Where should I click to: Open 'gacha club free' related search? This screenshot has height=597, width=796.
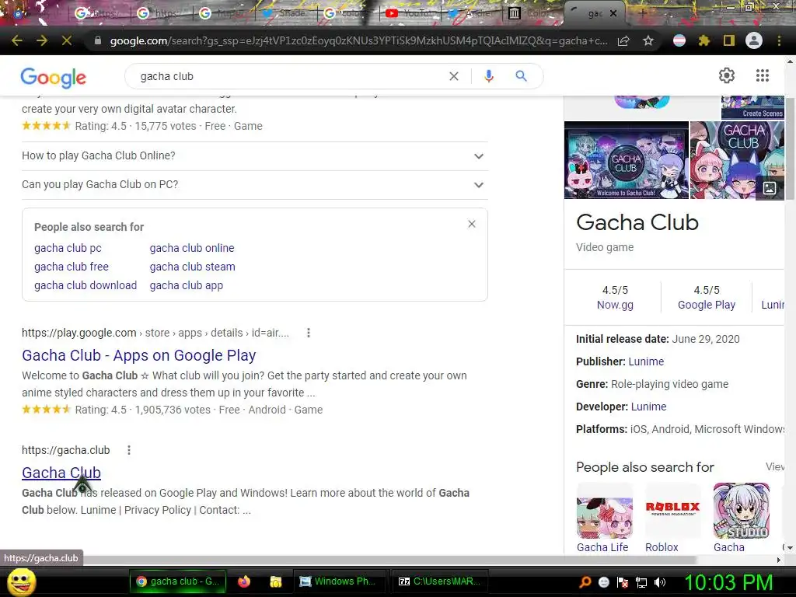(72, 267)
